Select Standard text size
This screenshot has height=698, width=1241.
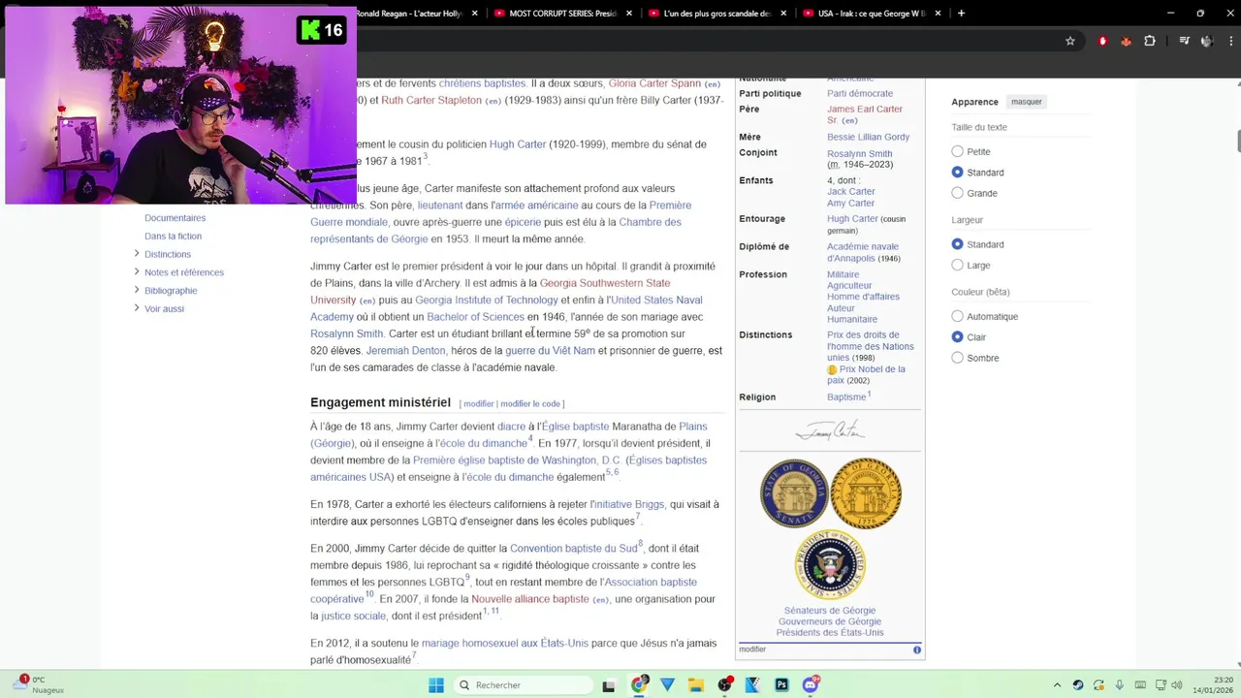(x=958, y=173)
